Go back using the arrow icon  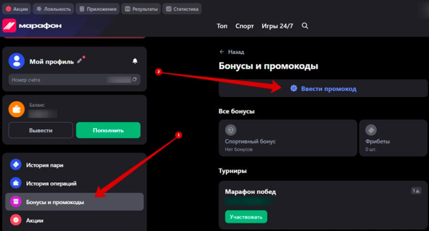[x=222, y=52]
